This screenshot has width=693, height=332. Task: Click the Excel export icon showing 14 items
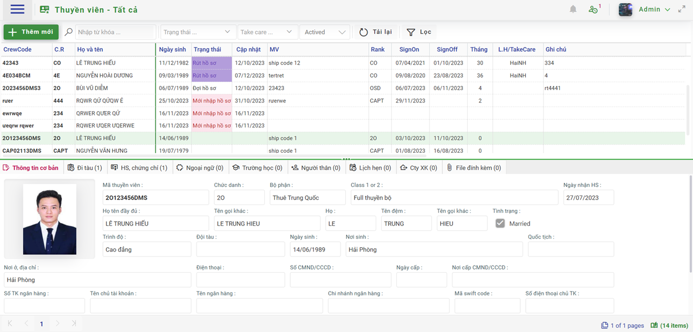(x=655, y=326)
